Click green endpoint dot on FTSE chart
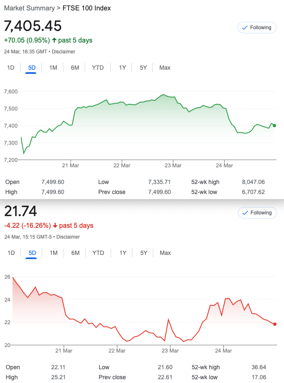Image resolution: width=284 pixels, height=383 pixels. pyautogui.click(x=274, y=126)
